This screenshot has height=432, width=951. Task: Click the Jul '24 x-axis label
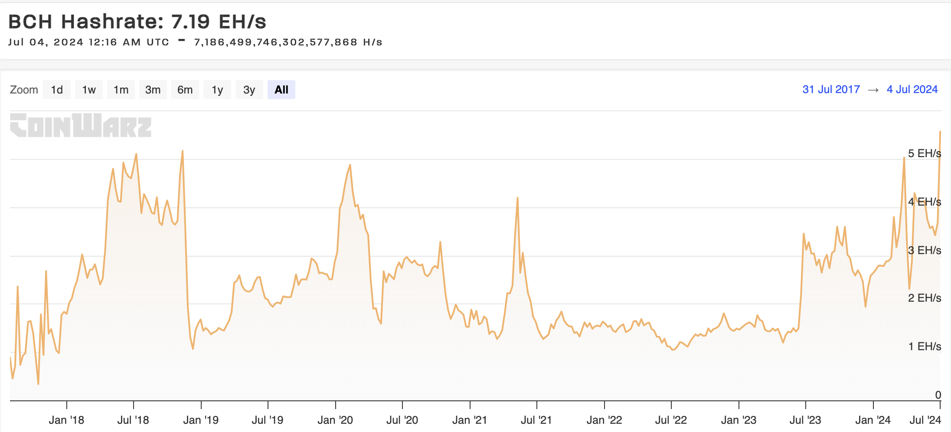pyautogui.click(x=925, y=420)
